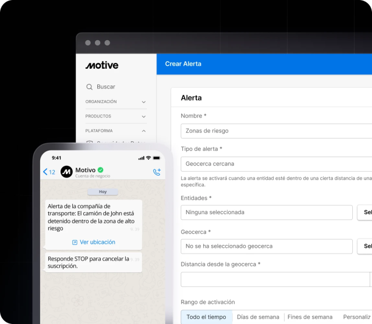Open the Motivo profile avatar

(x=66, y=172)
